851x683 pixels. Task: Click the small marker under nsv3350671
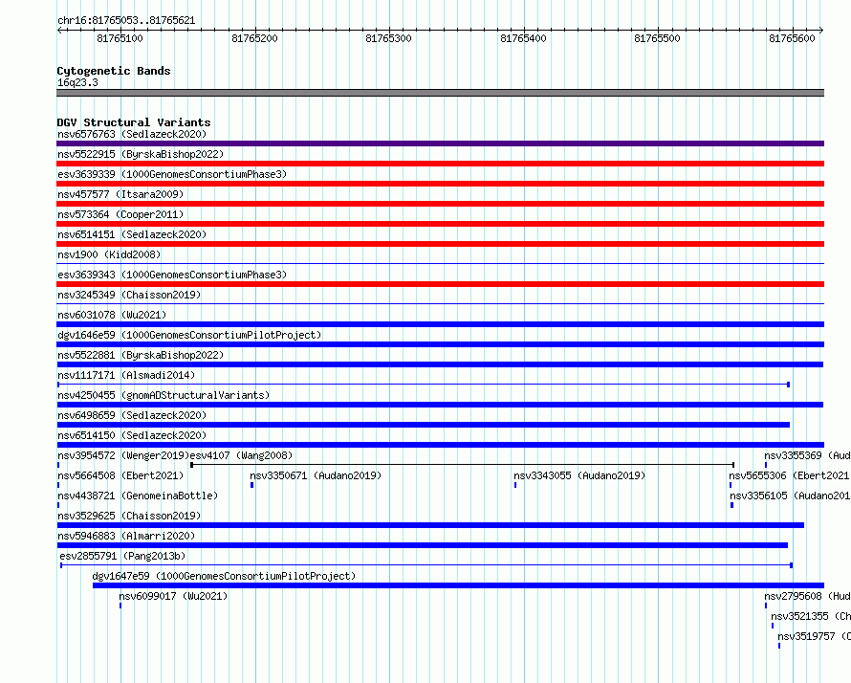point(251,485)
